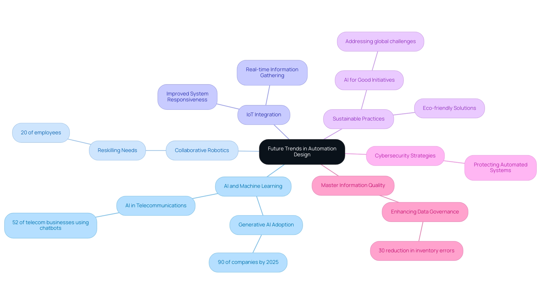Select the Master Information Quality node
This screenshot has height=305, width=541.
[x=352, y=185]
